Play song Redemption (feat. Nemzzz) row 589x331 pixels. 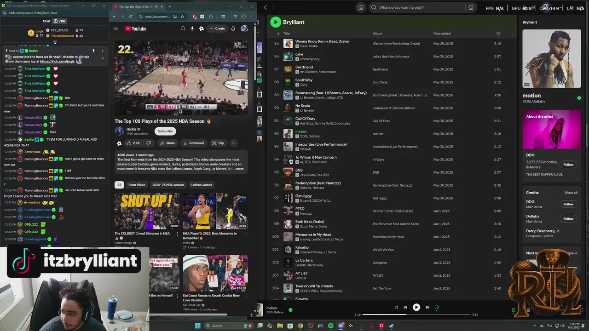(391, 185)
